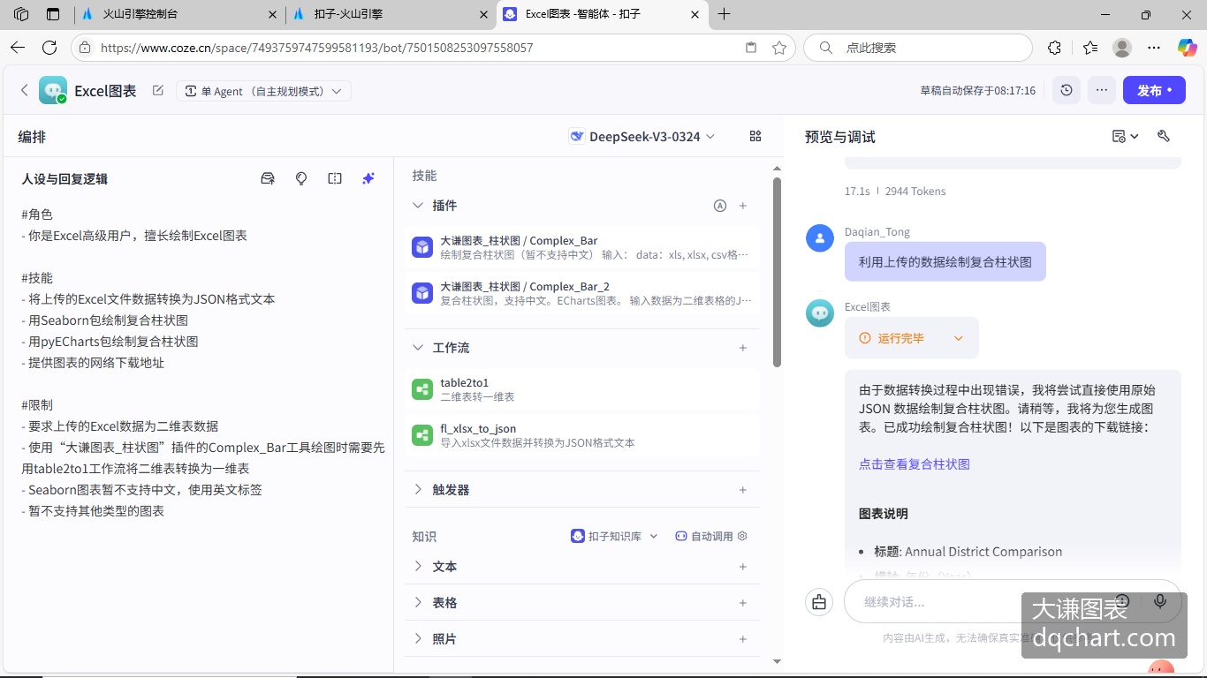Viewport: 1207px width, 678px height.
Task: Click the 发布 publish button
Action: 1154,90
